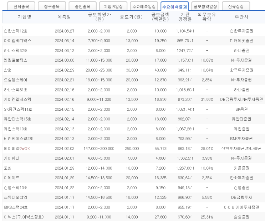Click the 기관경쟁률 column header

(x=185, y=17)
